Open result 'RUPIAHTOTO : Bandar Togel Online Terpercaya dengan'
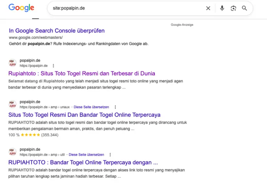 83,163
